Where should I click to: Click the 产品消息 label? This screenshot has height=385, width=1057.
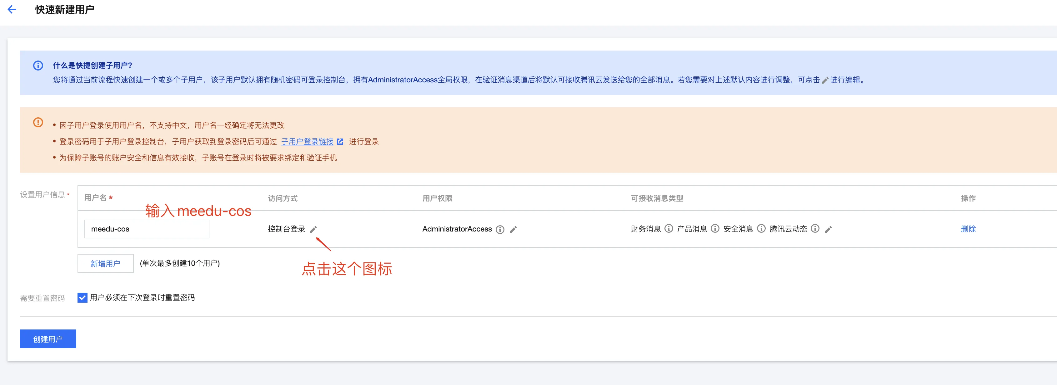click(692, 229)
